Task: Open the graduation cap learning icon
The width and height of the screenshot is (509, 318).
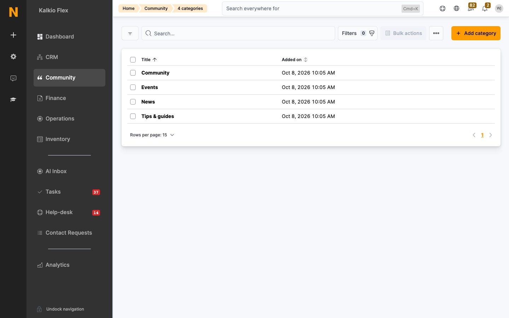Action: (13, 100)
